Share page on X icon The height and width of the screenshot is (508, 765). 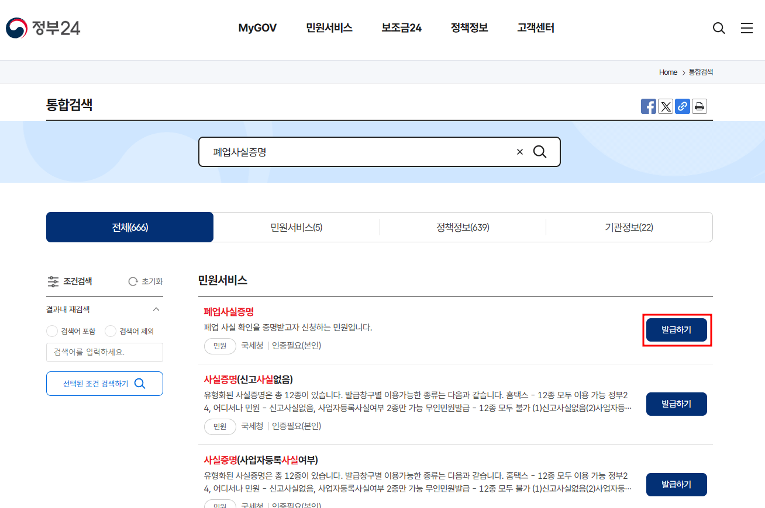click(666, 106)
